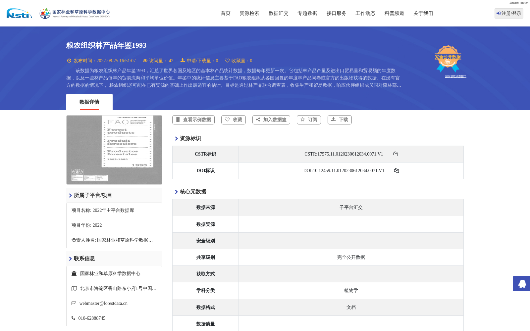The height and width of the screenshot is (331, 530).
Task: Click the 收藏 button
Action: pyautogui.click(x=234, y=120)
